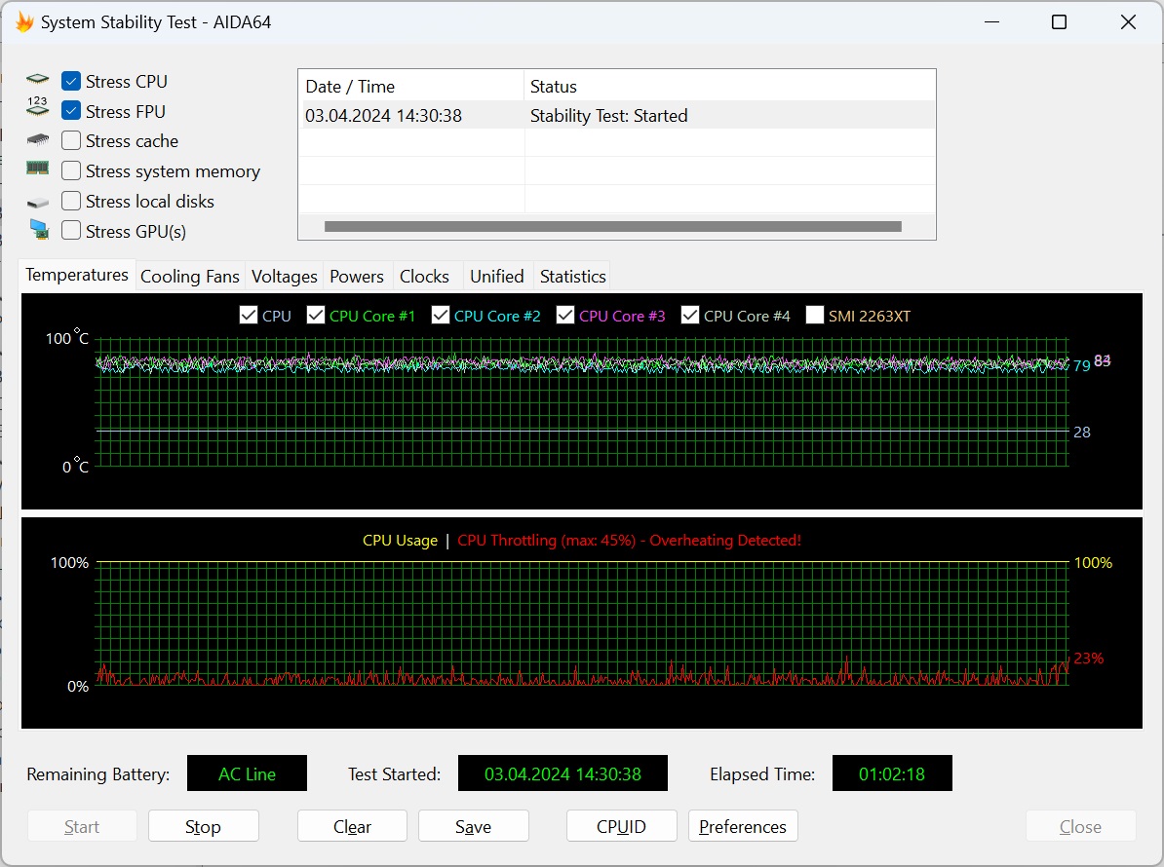Image resolution: width=1164 pixels, height=867 pixels.
Task: Open the Statistics tab
Action: [x=572, y=277]
